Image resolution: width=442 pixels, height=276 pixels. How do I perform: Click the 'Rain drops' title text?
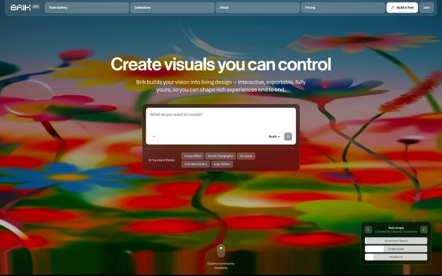(396, 228)
